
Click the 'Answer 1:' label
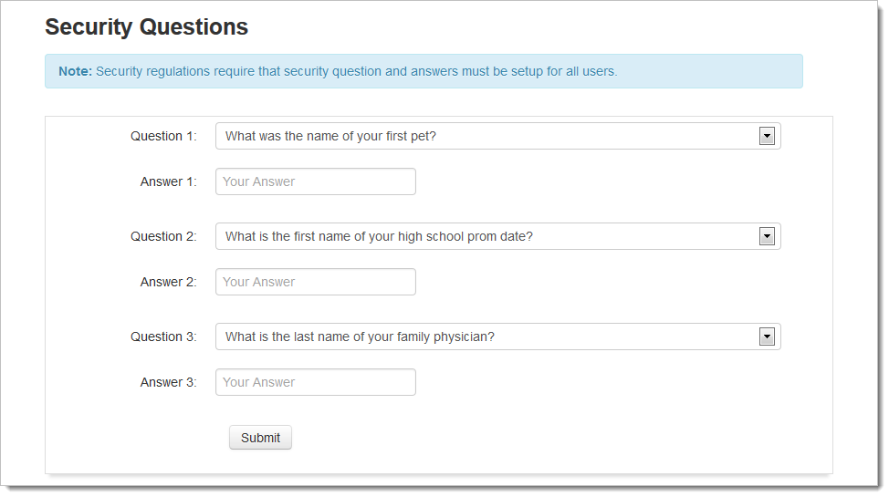coord(168,181)
